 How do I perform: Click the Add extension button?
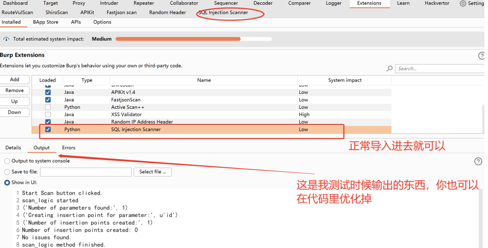[14, 79]
